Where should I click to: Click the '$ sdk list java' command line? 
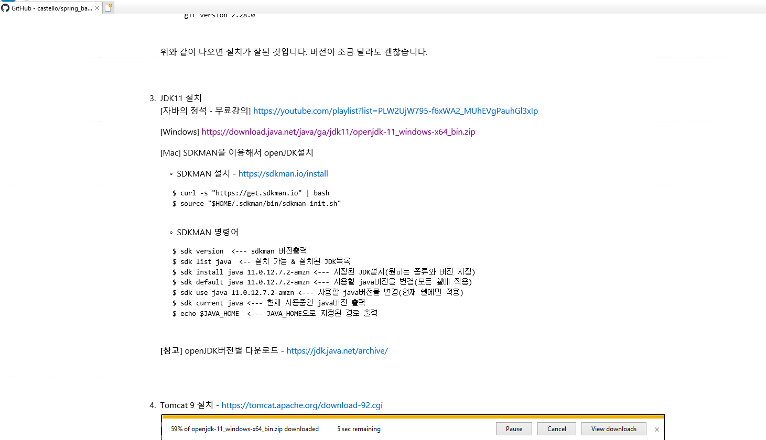tap(261, 261)
